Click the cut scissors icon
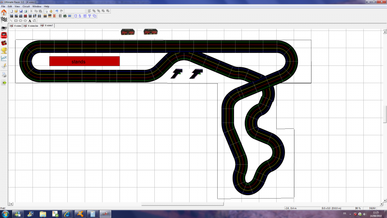 point(31,11)
